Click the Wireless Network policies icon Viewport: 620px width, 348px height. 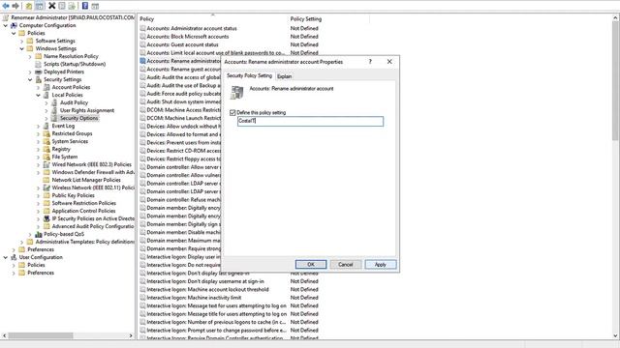[46, 188]
